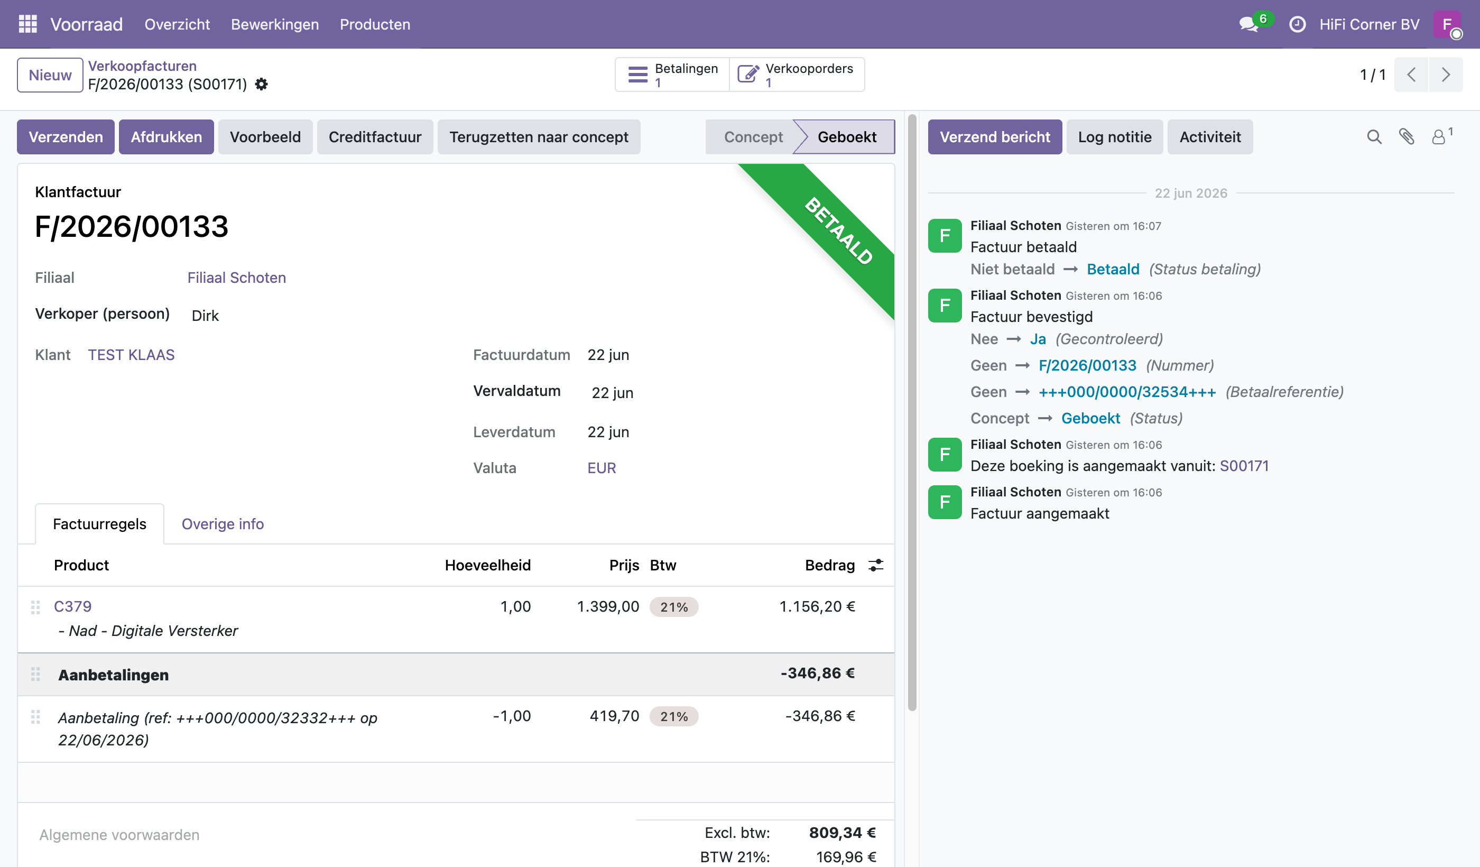This screenshot has height=867, width=1480.
Task: Grab the drag handle on C379 line
Action: tap(35, 607)
